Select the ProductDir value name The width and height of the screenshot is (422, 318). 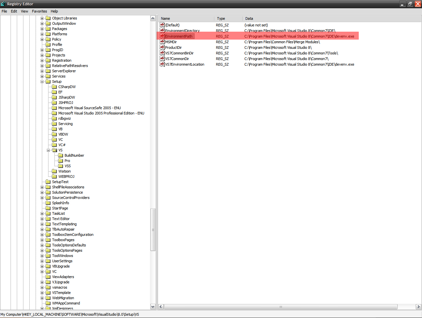(x=173, y=48)
